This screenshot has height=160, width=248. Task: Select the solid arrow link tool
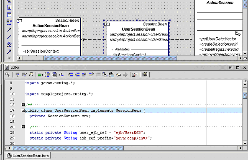[9, 29]
